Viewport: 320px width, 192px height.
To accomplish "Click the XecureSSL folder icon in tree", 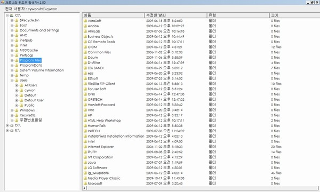I will click(17, 115).
